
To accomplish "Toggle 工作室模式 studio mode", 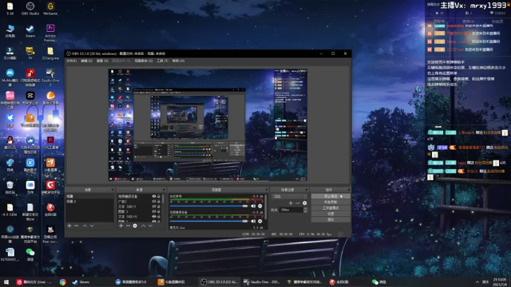I will pyautogui.click(x=331, y=208).
